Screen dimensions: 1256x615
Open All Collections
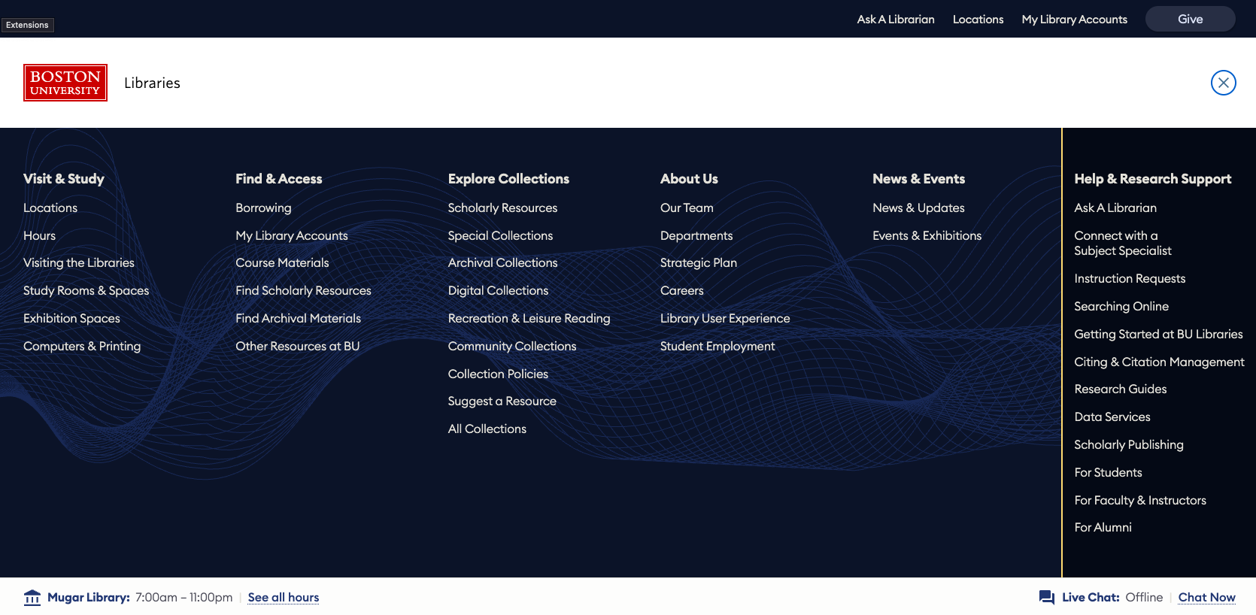pyautogui.click(x=487, y=429)
